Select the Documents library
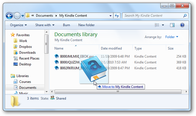Image resolution: width=196 pixels, height=116 pixels. [28, 88]
